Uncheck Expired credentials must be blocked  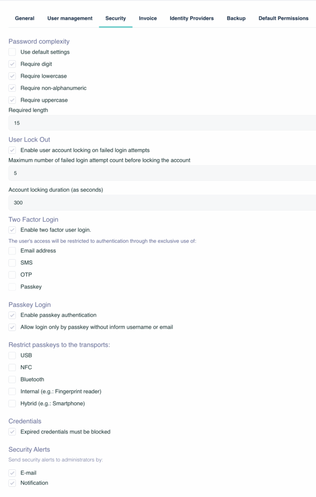[13, 432]
